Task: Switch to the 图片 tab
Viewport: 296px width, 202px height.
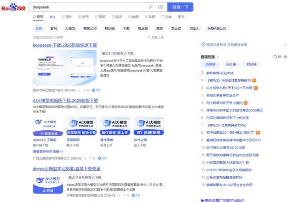Action: (67, 17)
